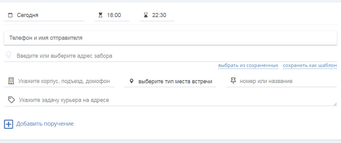Click the courier task textarea resize handle

pos(335,104)
